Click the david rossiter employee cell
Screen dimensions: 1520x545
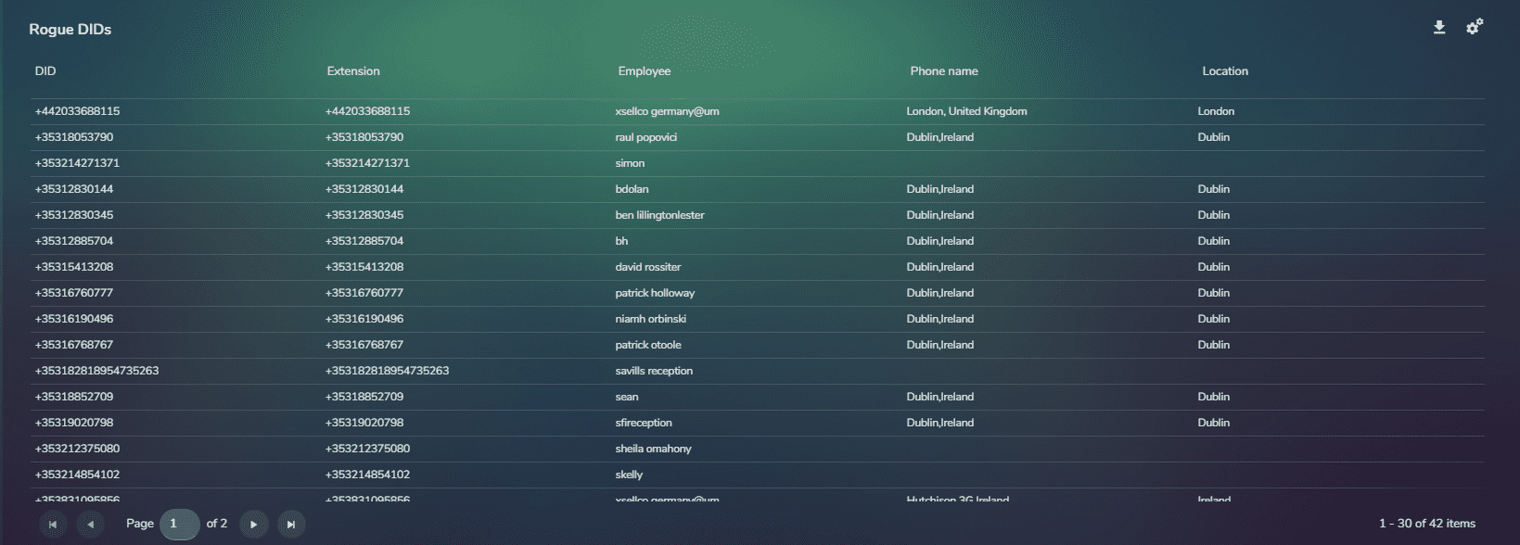(647, 267)
